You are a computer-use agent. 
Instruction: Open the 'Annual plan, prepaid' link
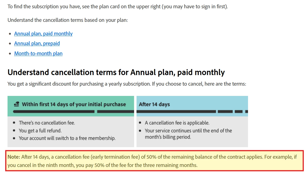pyautogui.click(x=37, y=43)
